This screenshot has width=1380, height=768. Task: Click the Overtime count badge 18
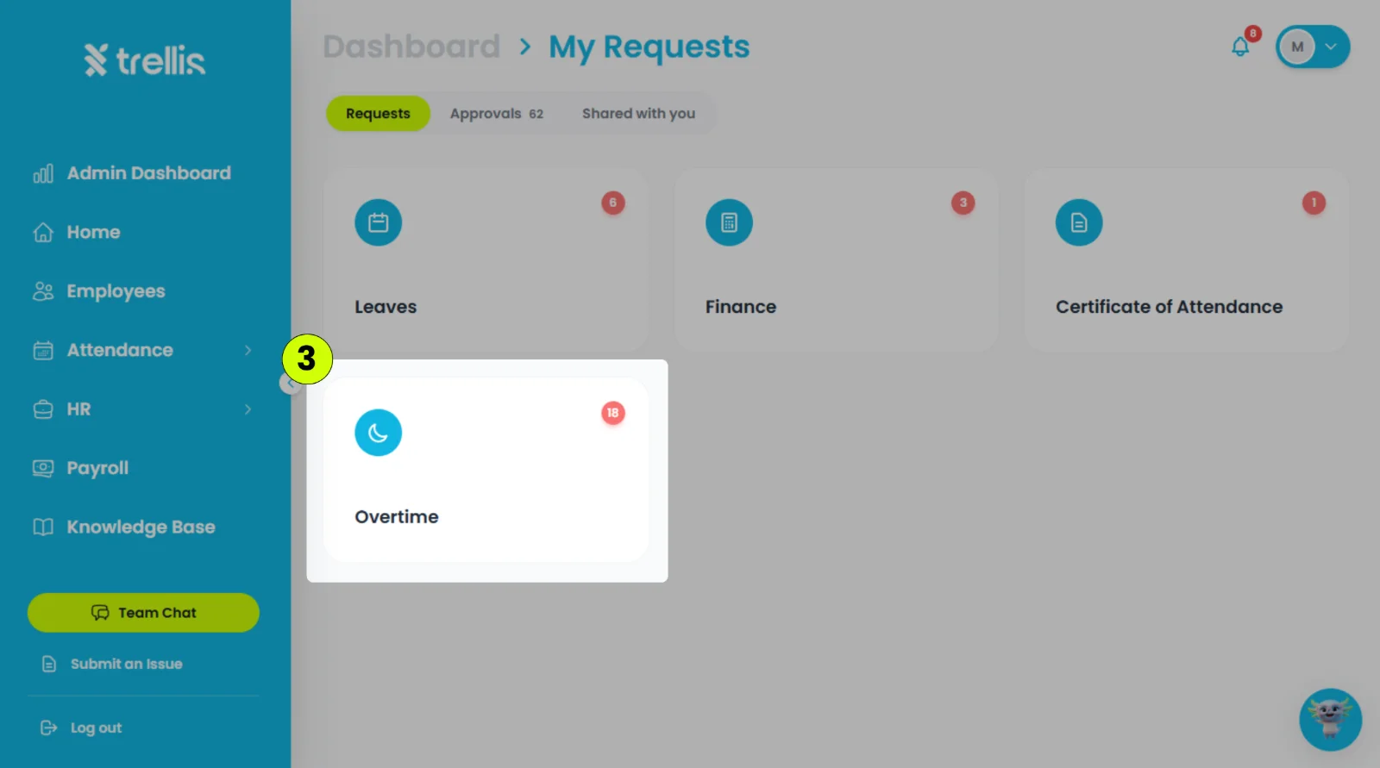tap(613, 413)
